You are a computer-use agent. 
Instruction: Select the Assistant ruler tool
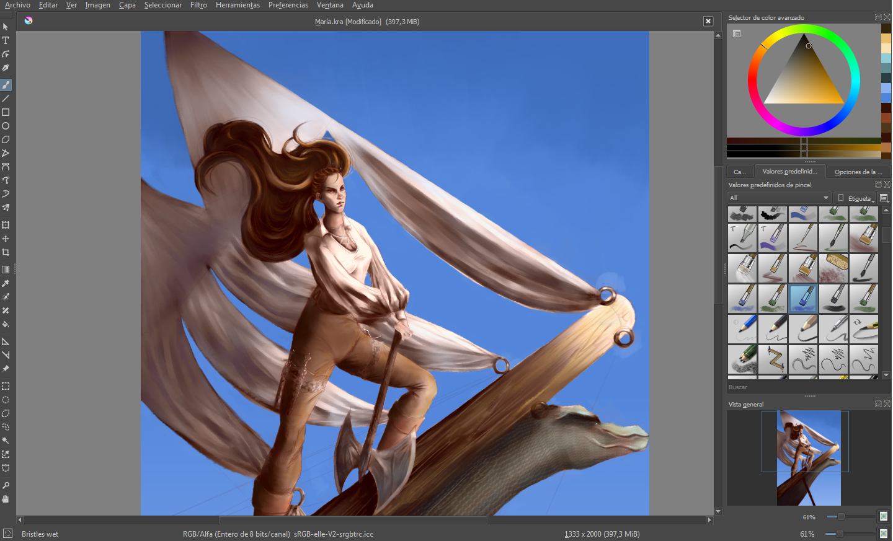pyautogui.click(x=6, y=341)
